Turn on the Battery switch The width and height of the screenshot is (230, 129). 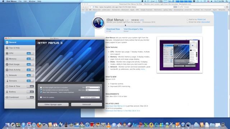(x=30, y=92)
